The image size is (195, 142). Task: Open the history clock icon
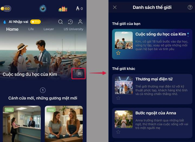pyautogui.click(x=70, y=22)
